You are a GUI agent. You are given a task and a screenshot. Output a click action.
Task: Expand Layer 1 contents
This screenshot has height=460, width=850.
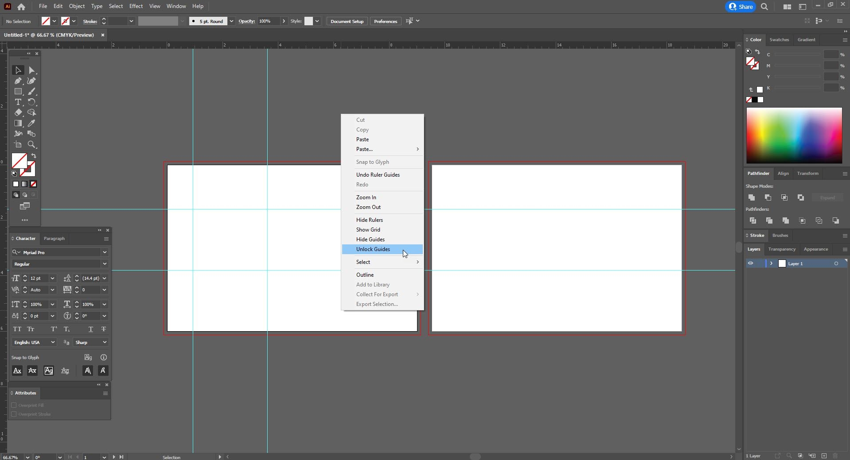(x=771, y=263)
